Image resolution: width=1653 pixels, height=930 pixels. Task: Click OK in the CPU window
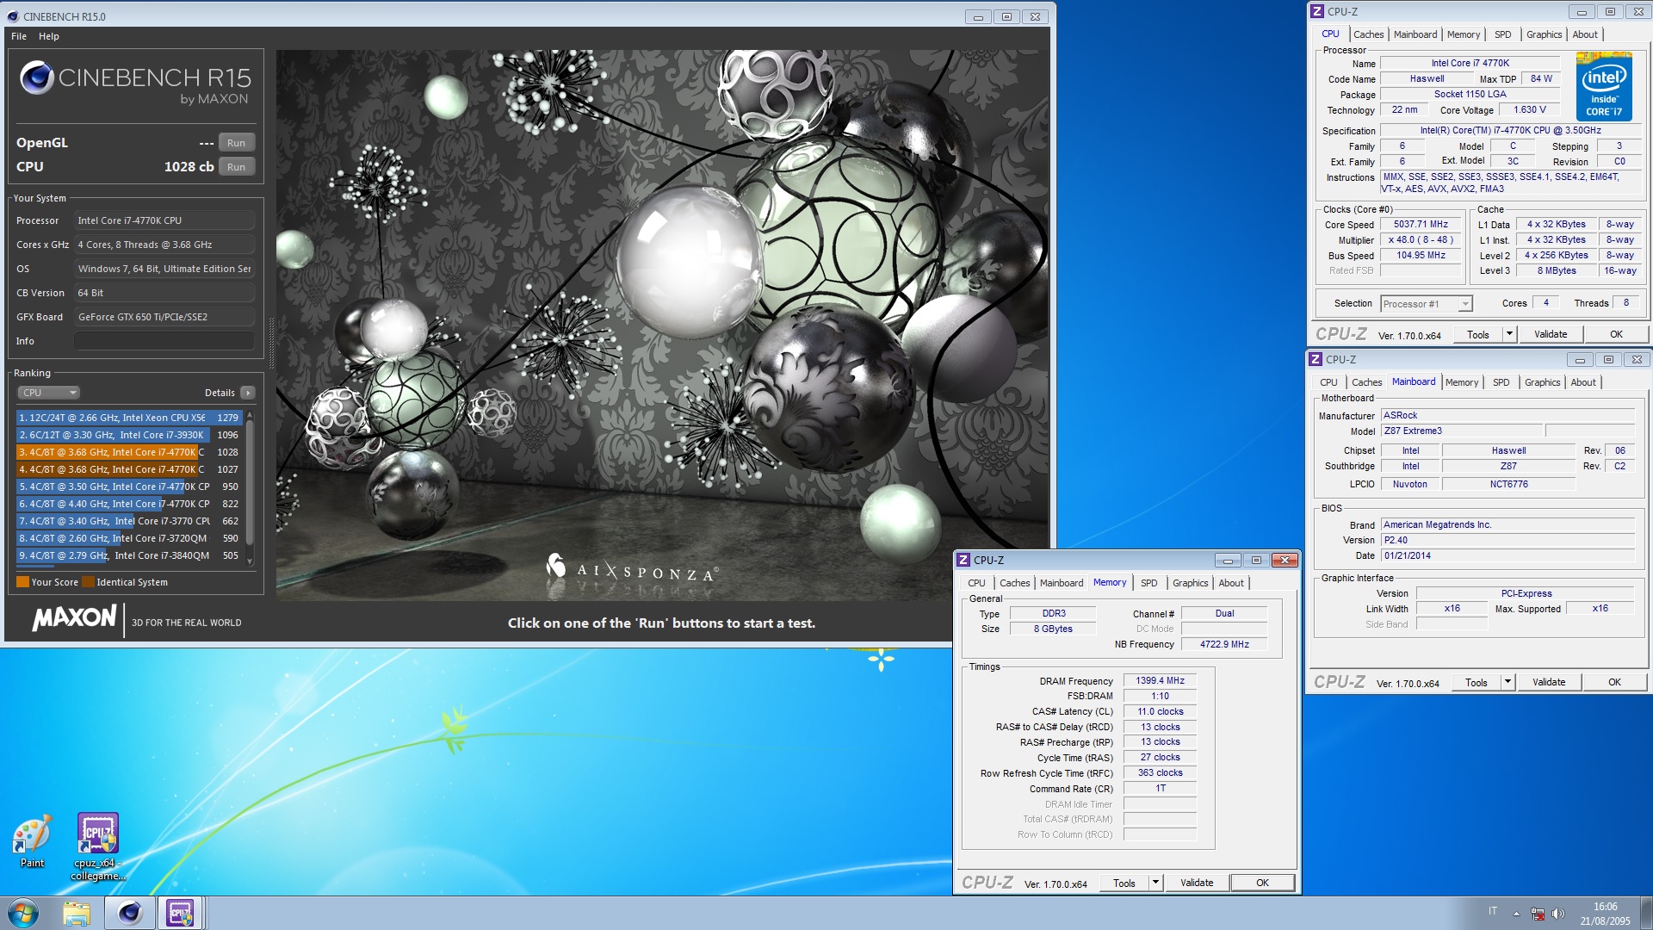pos(1616,335)
